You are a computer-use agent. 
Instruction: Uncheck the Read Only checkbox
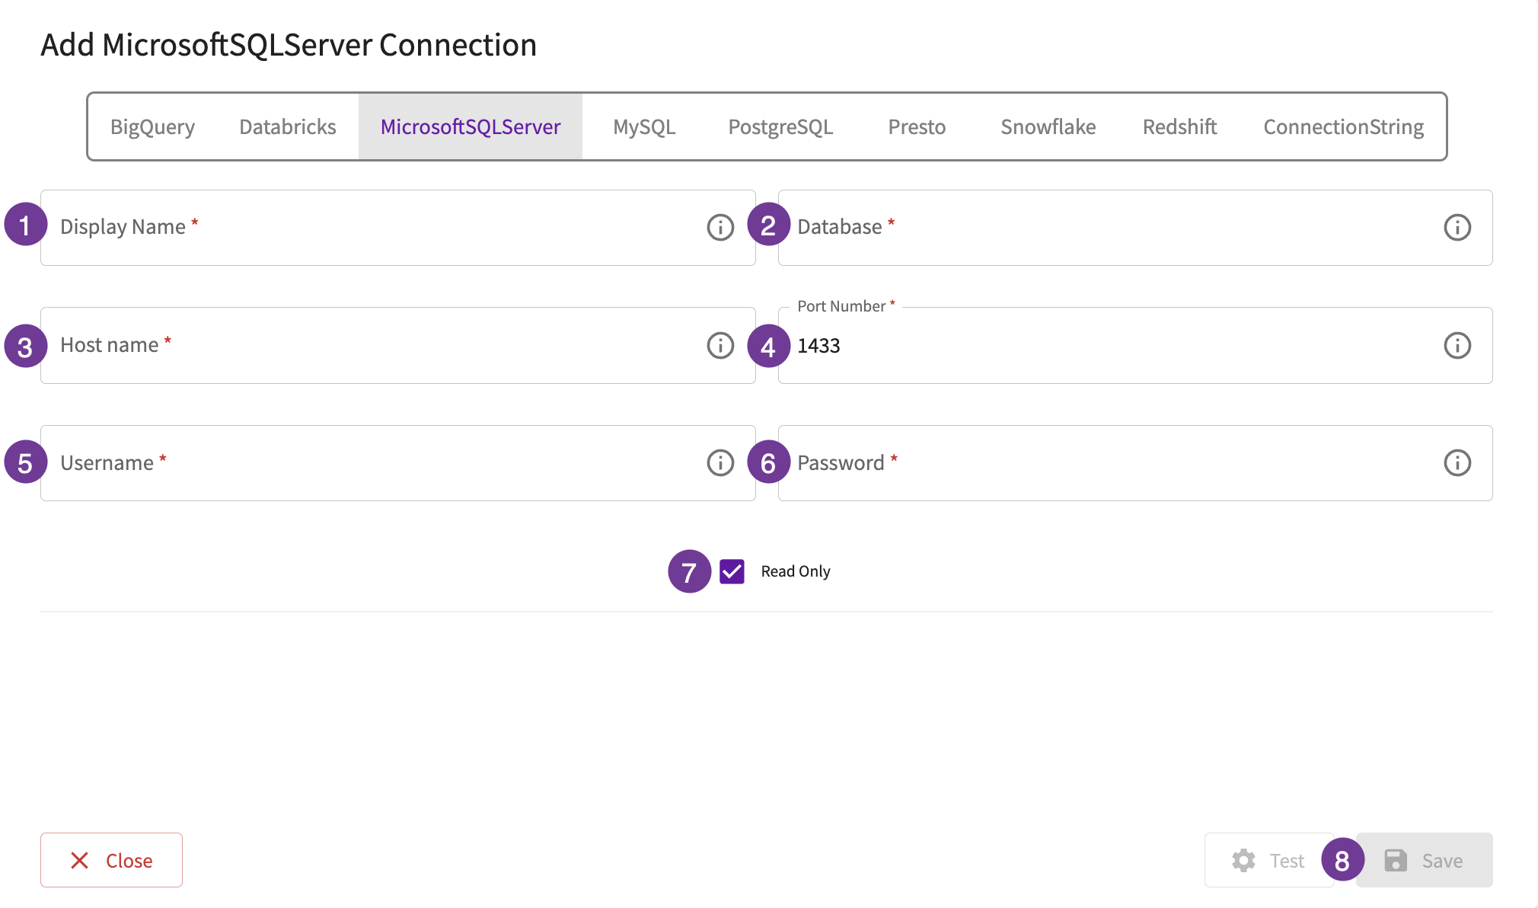point(732,571)
